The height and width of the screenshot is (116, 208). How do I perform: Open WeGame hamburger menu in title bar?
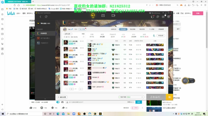tap(163, 13)
